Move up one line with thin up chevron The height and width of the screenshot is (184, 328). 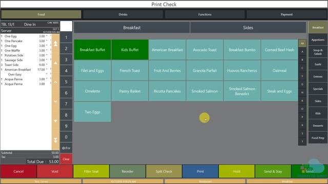(55, 82)
